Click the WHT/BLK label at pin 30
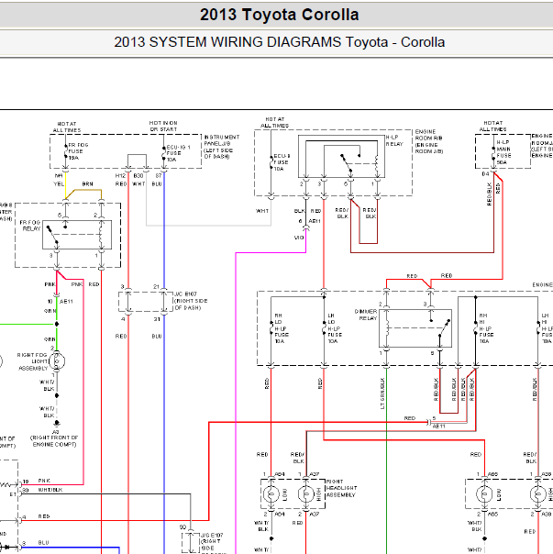The width and height of the screenshot is (553, 554). coord(50,490)
